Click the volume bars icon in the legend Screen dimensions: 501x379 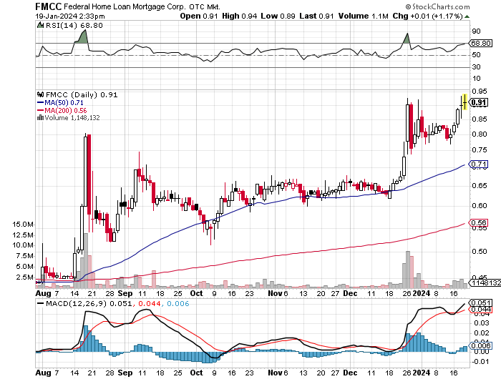coord(40,117)
